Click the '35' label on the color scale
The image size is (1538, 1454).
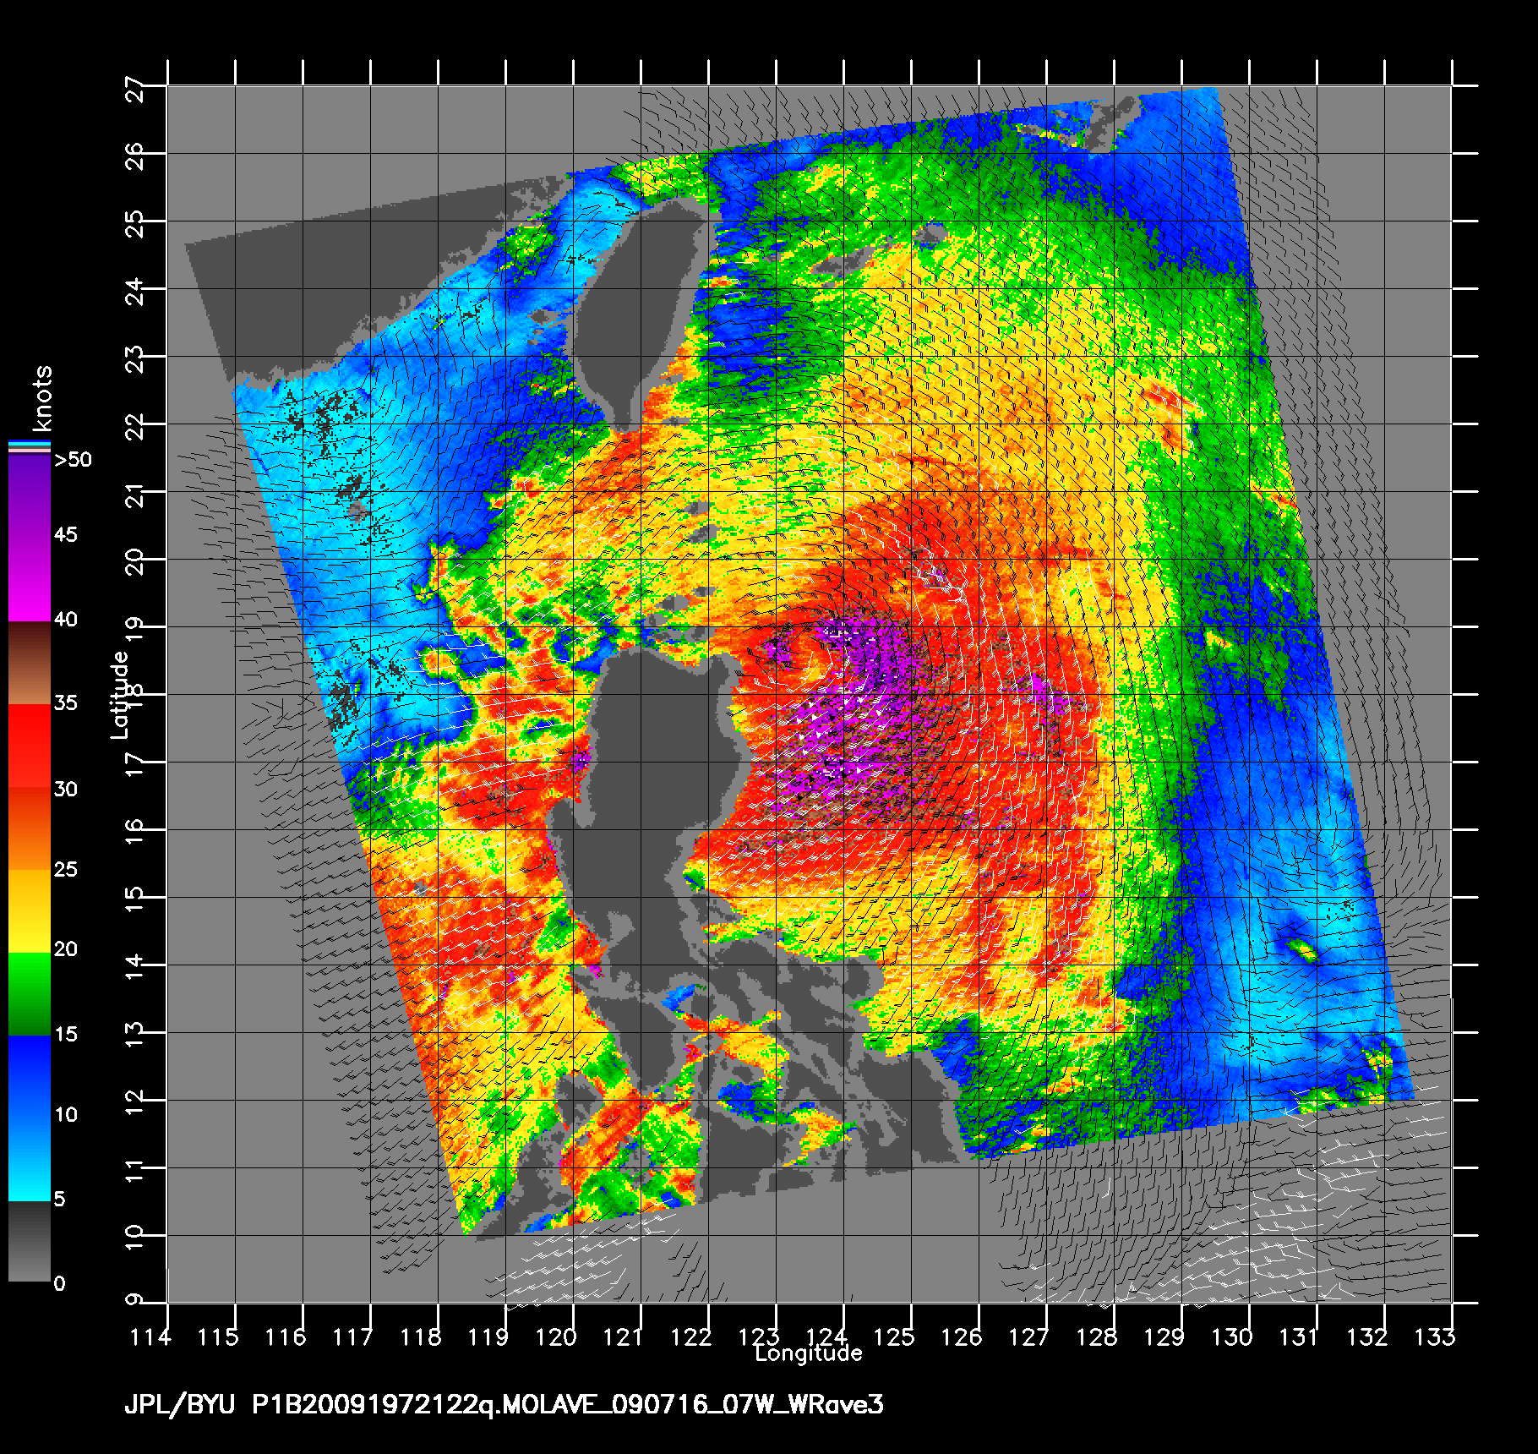point(66,703)
